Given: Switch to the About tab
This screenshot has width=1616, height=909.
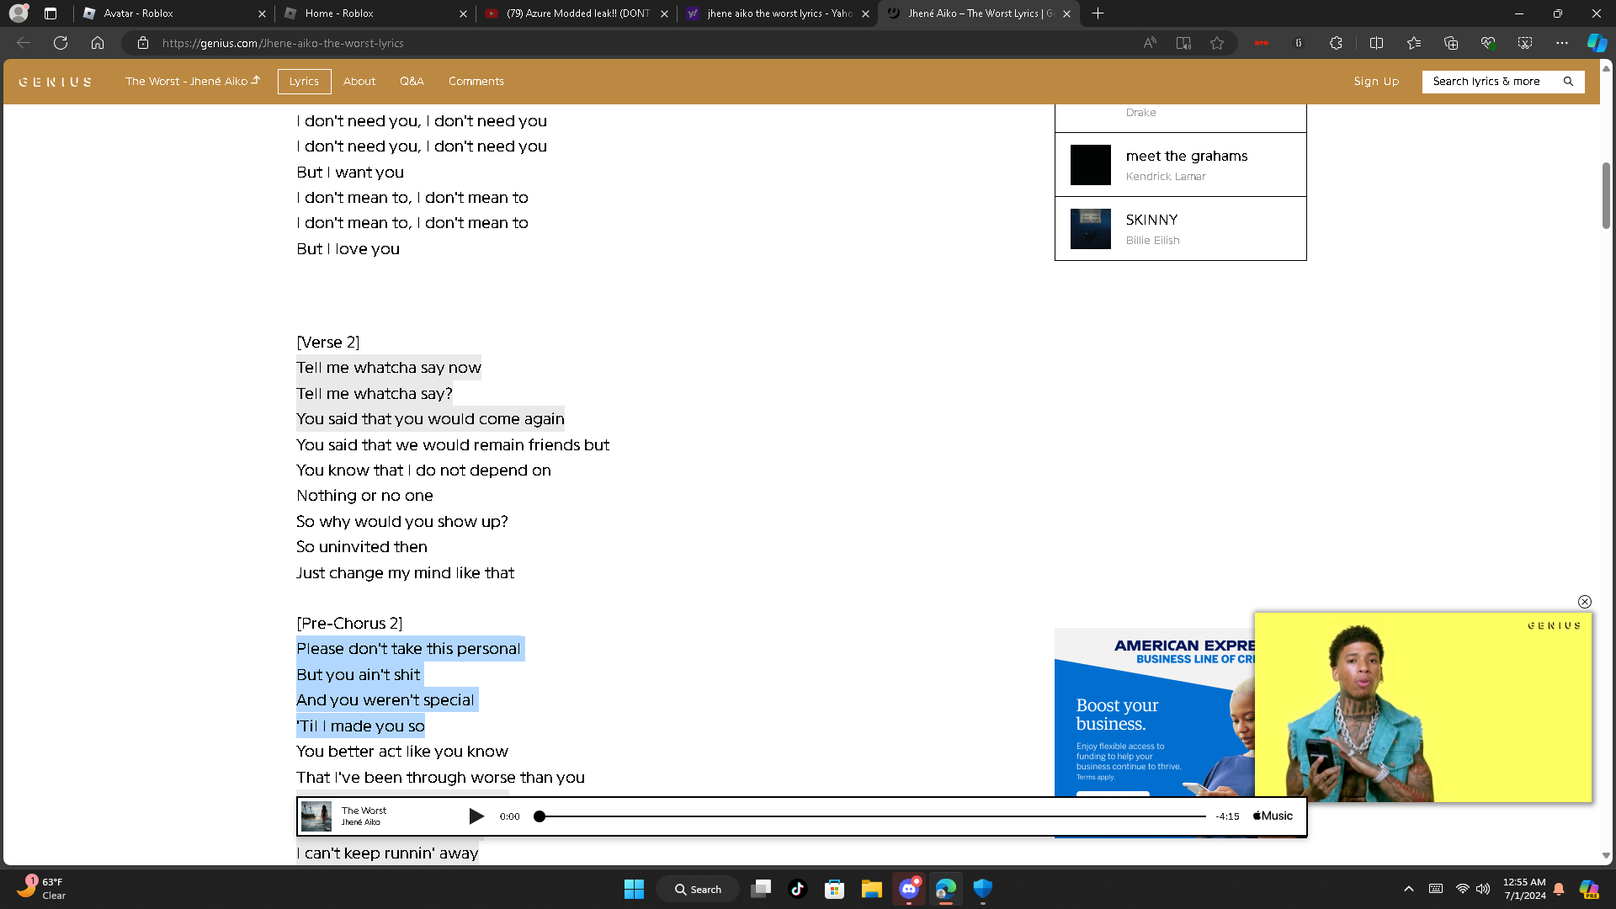Looking at the screenshot, I should [x=359, y=82].
